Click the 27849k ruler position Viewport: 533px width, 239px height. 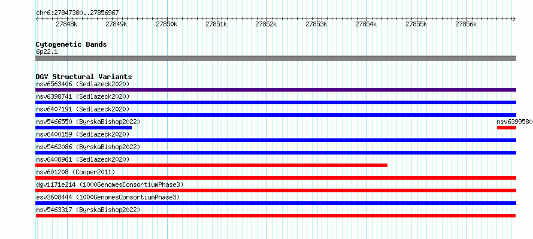click(x=117, y=24)
